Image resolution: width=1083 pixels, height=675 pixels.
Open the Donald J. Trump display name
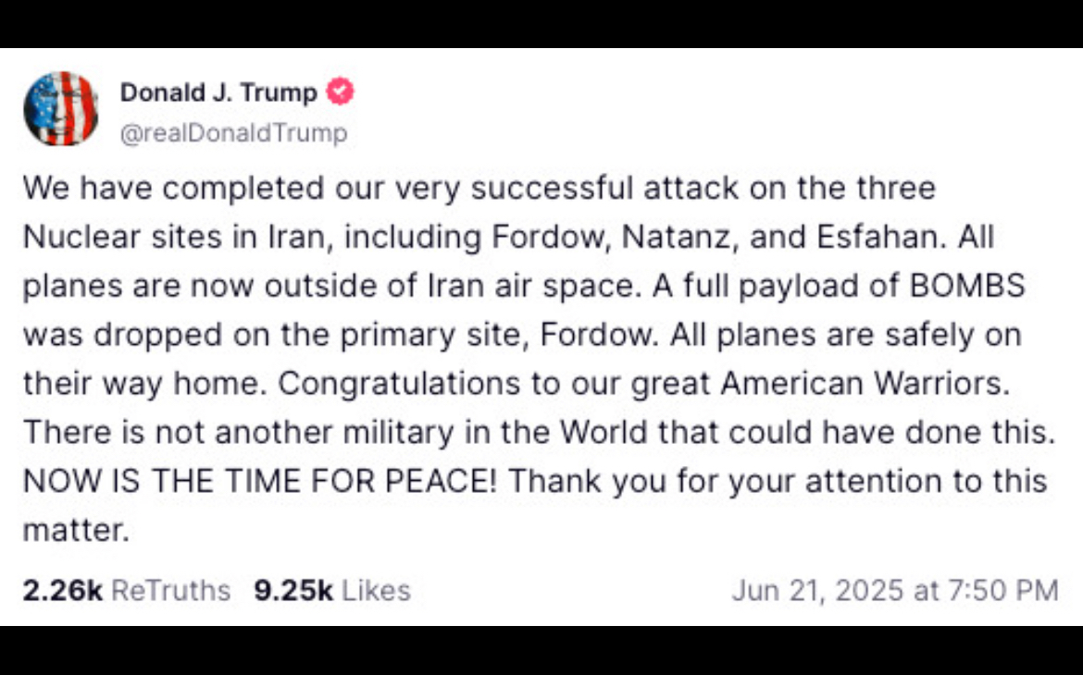(x=218, y=92)
